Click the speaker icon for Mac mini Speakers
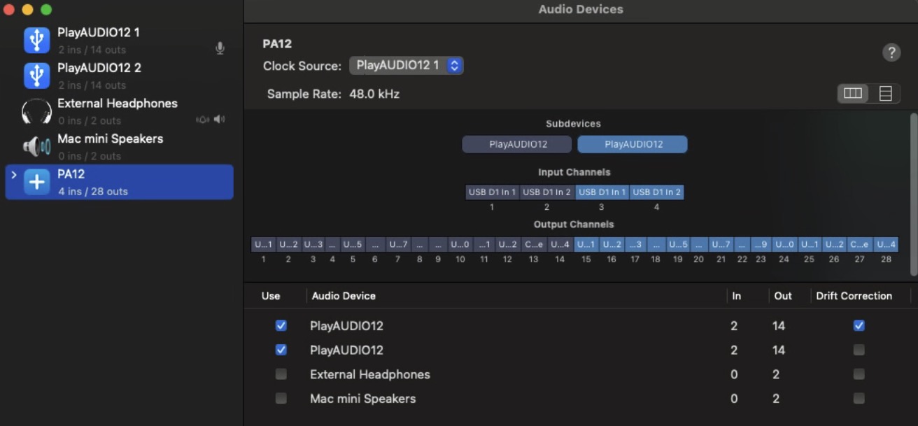 pos(36,146)
